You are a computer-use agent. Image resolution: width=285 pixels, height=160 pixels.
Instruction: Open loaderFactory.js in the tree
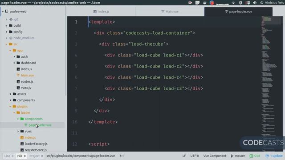click(x=36, y=144)
